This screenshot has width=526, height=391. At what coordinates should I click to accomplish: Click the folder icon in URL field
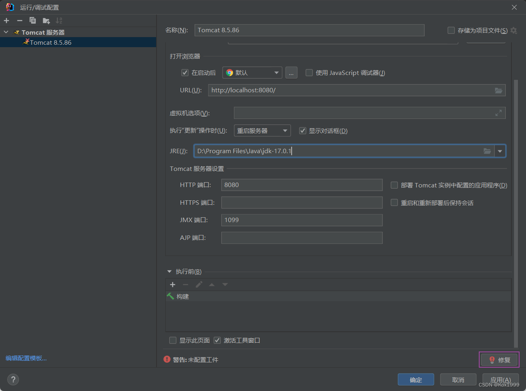(x=499, y=90)
